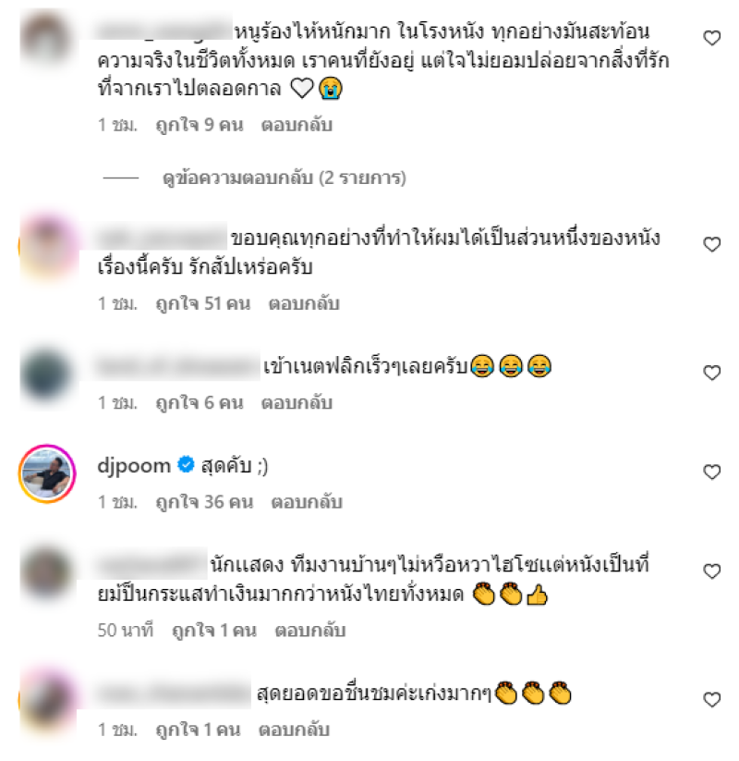739x761 pixels.
Task: View who liked the 9-likes comment
Action: coord(200,125)
